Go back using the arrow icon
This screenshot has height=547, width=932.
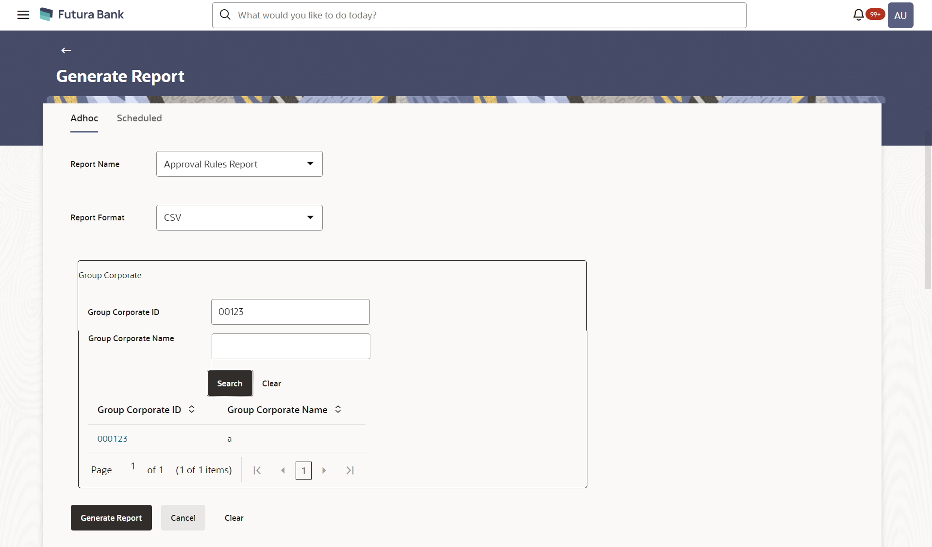tap(66, 50)
